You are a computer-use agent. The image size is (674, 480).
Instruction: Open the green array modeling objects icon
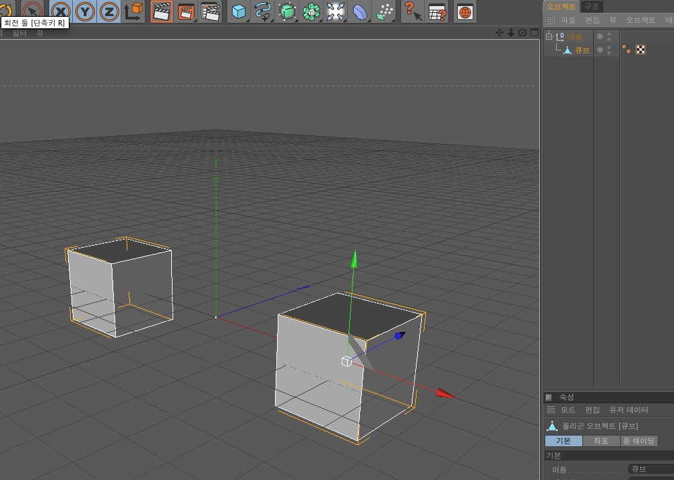tap(311, 11)
